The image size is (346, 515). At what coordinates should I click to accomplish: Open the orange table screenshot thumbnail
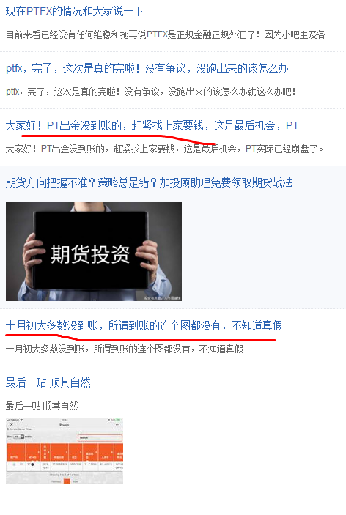[x=65, y=451]
